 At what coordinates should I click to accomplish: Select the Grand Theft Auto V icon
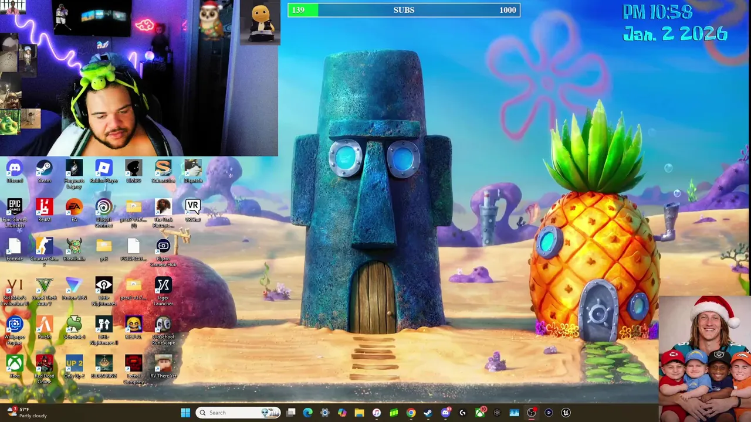coord(44,291)
